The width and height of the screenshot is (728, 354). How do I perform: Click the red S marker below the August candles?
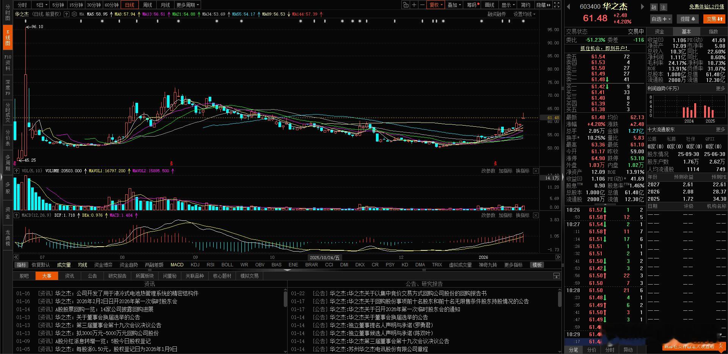click(x=171, y=163)
